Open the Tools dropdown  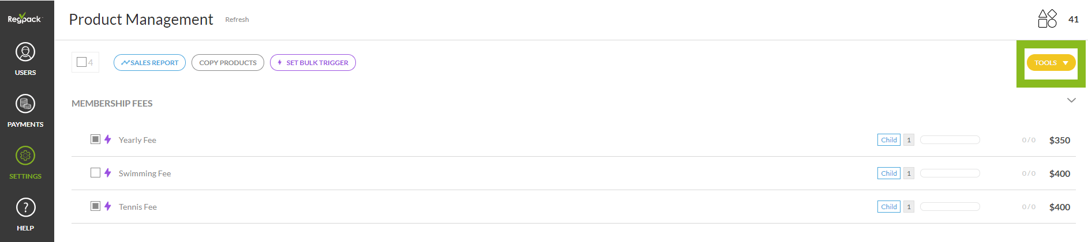point(1051,63)
